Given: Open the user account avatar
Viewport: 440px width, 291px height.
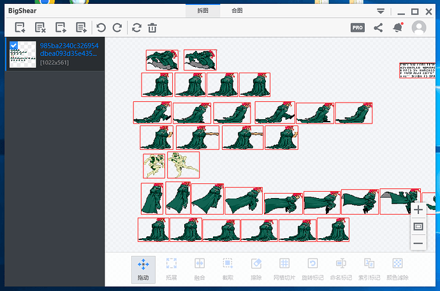Looking at the screenshot, I should click(x=419, y=27).
